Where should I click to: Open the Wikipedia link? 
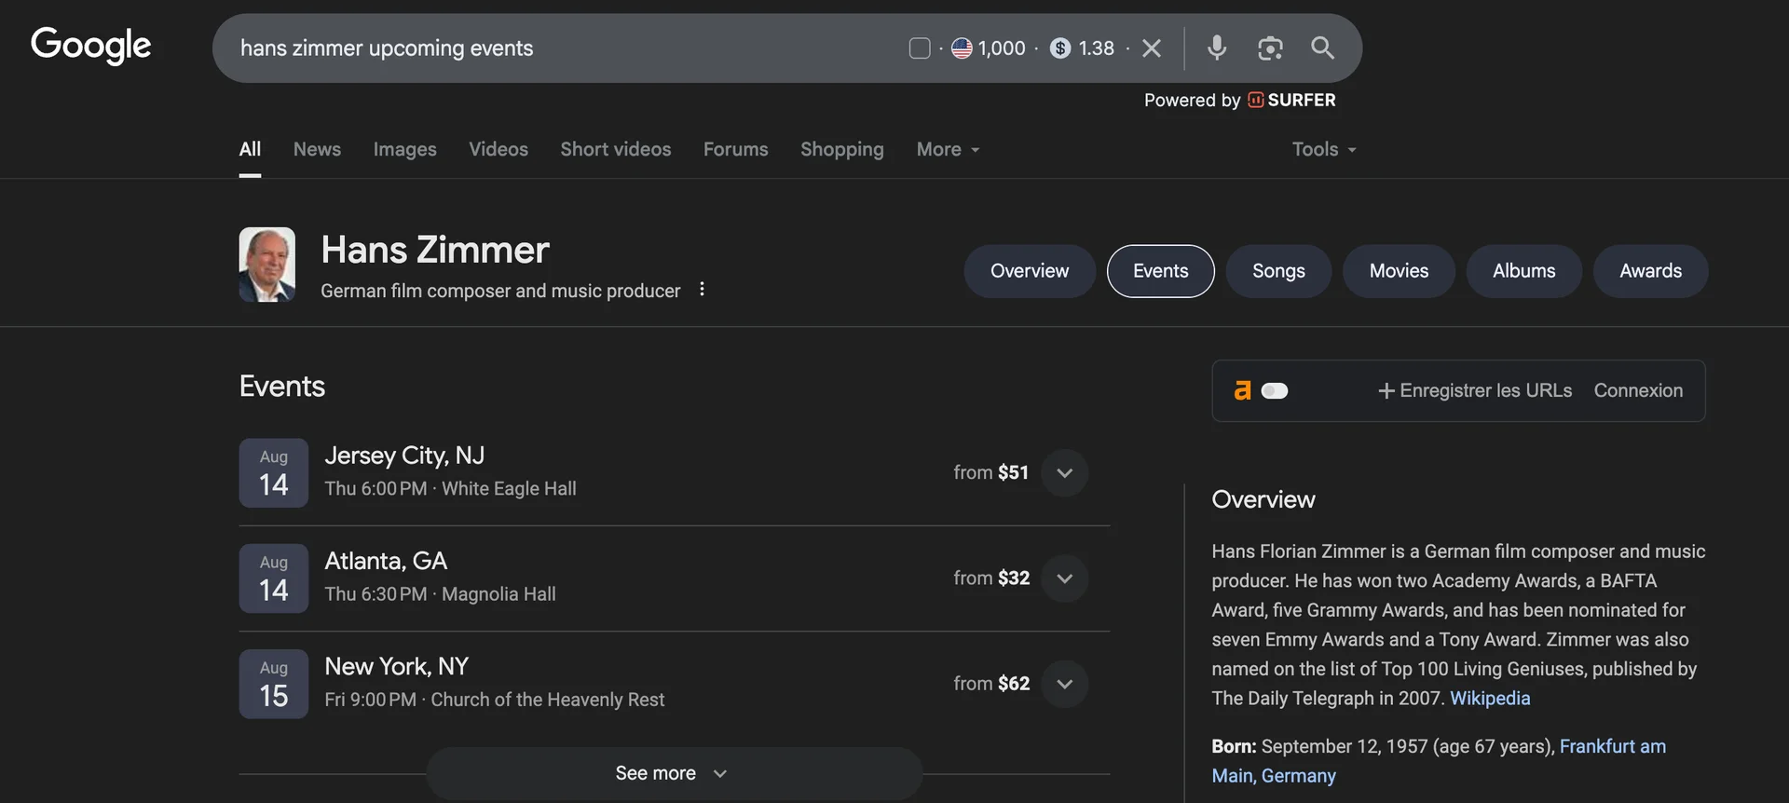tap(1490, 698)
